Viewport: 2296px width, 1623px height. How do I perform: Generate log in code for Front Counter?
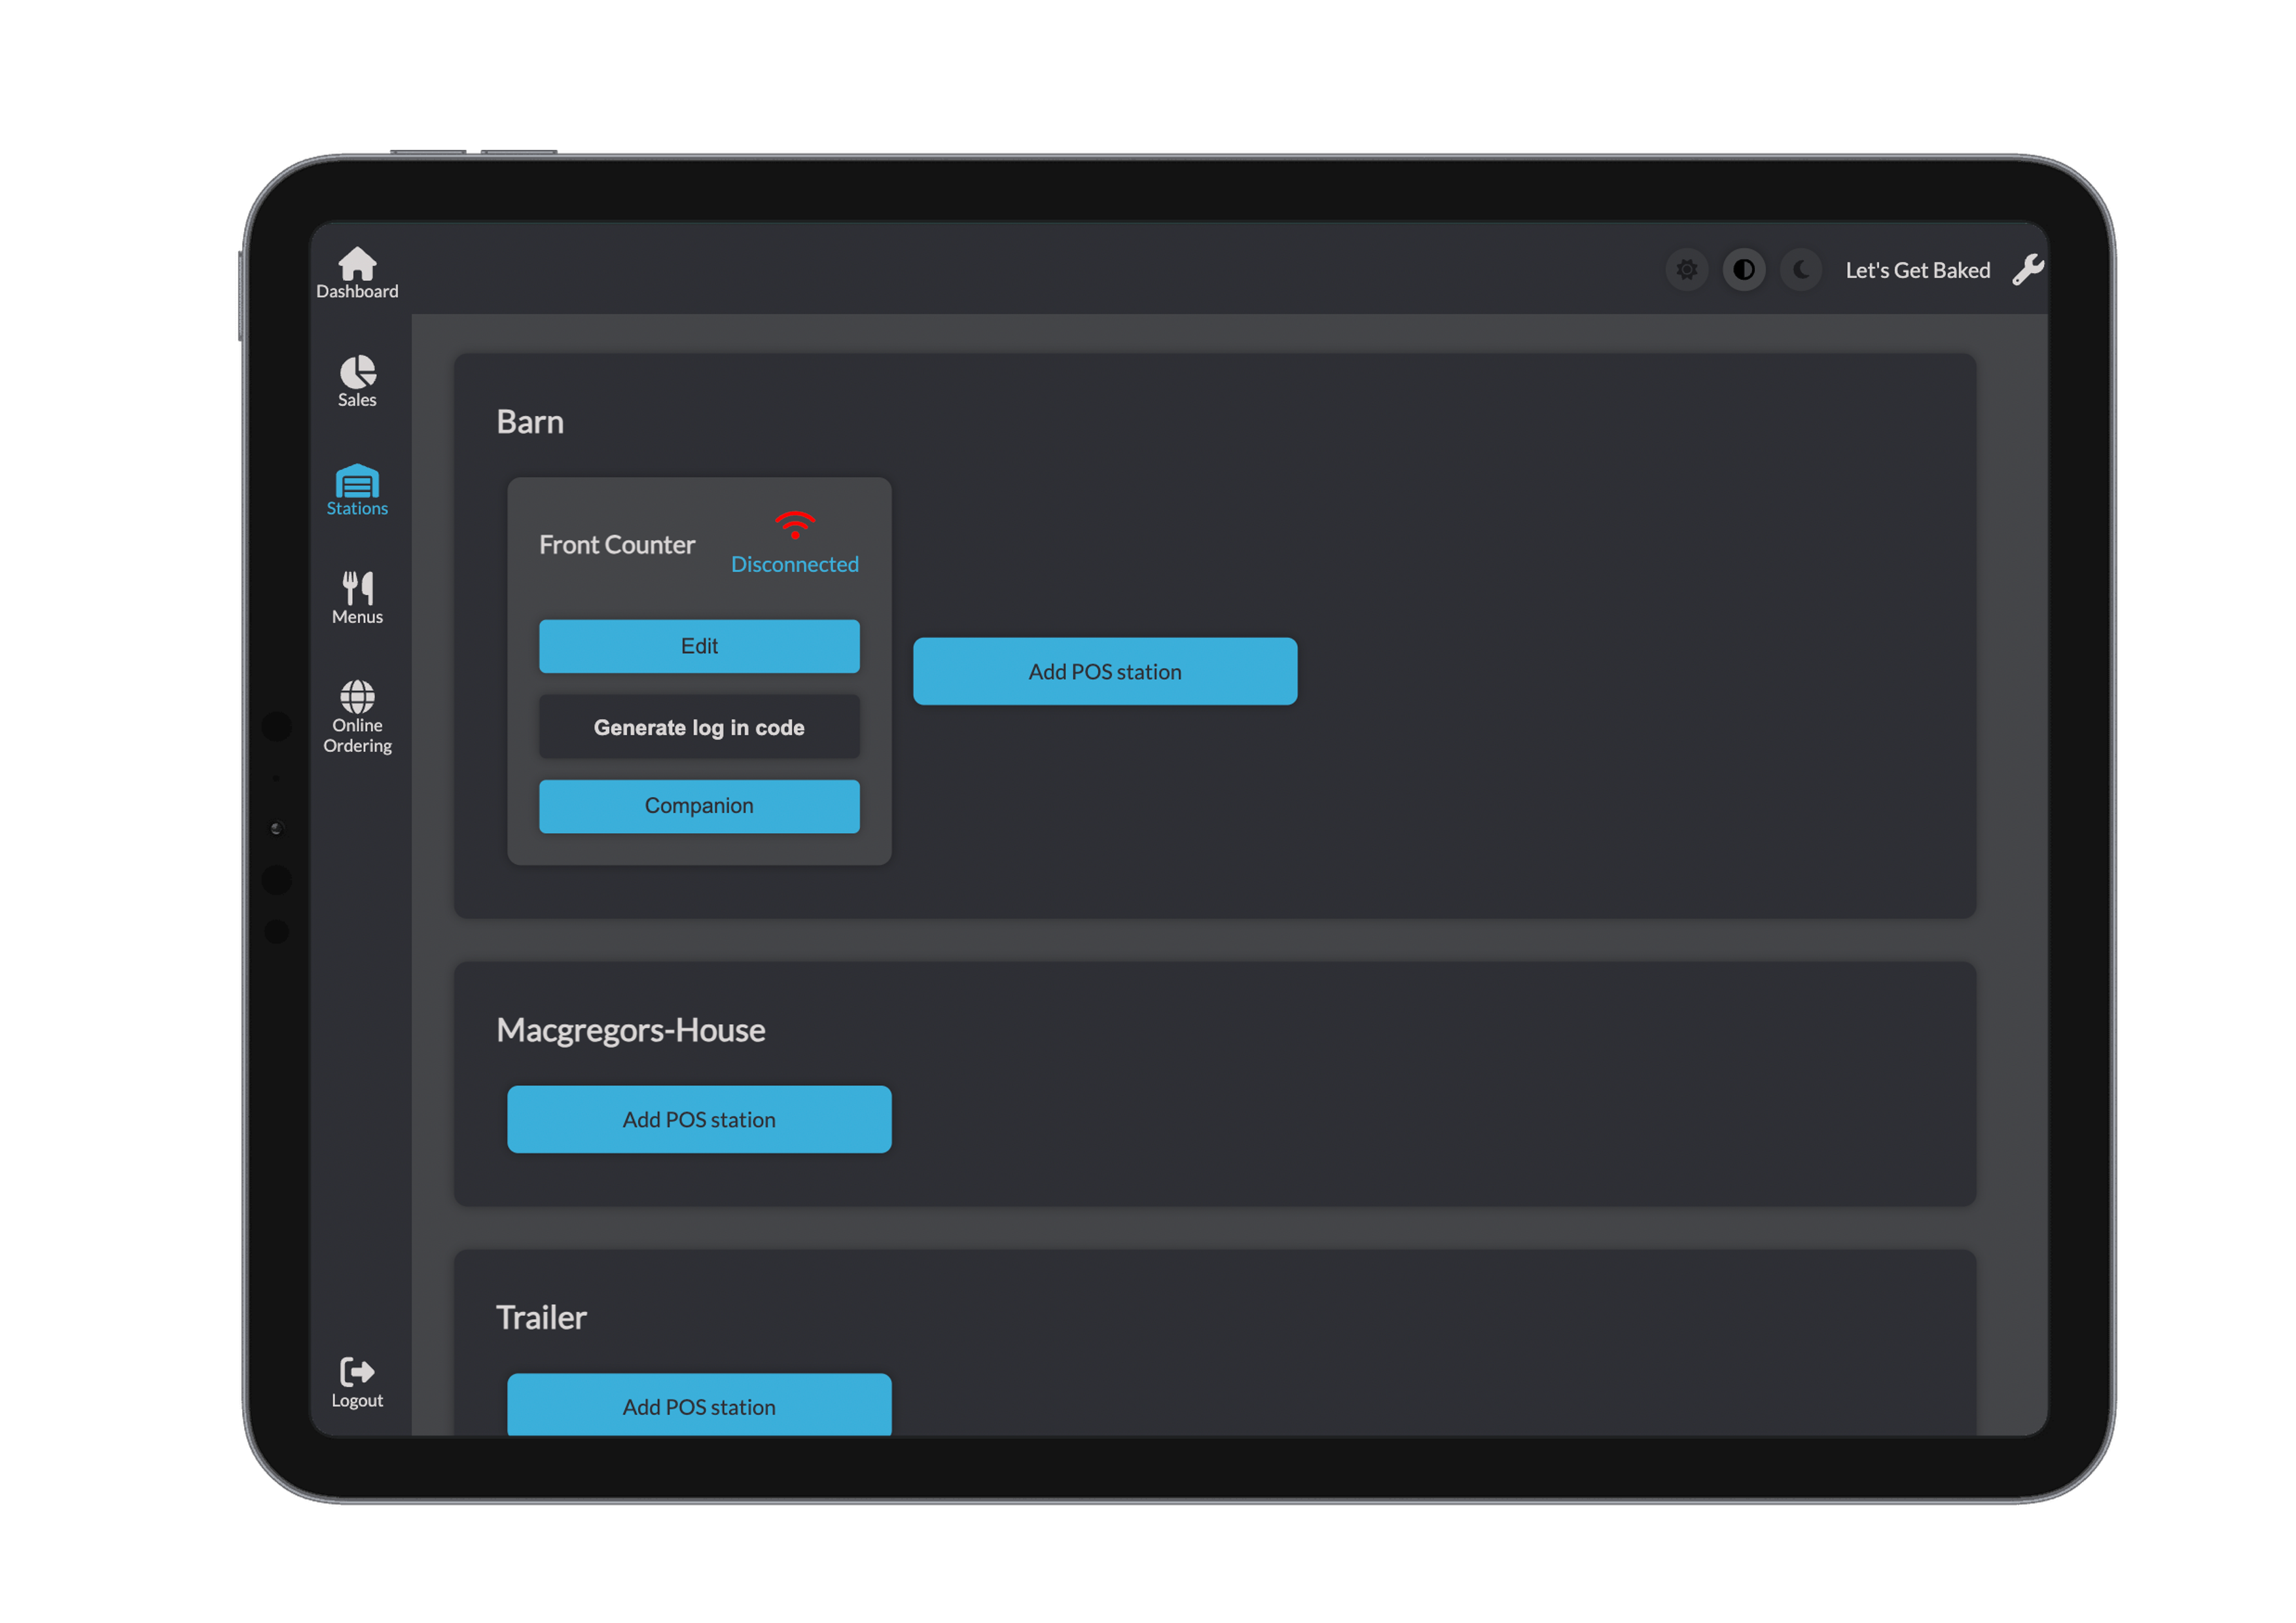pyautogui.click(x=699, y=727)
